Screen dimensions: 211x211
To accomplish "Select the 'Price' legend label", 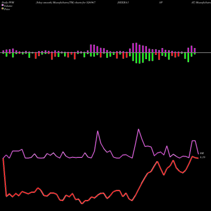I will coord(7,9).
